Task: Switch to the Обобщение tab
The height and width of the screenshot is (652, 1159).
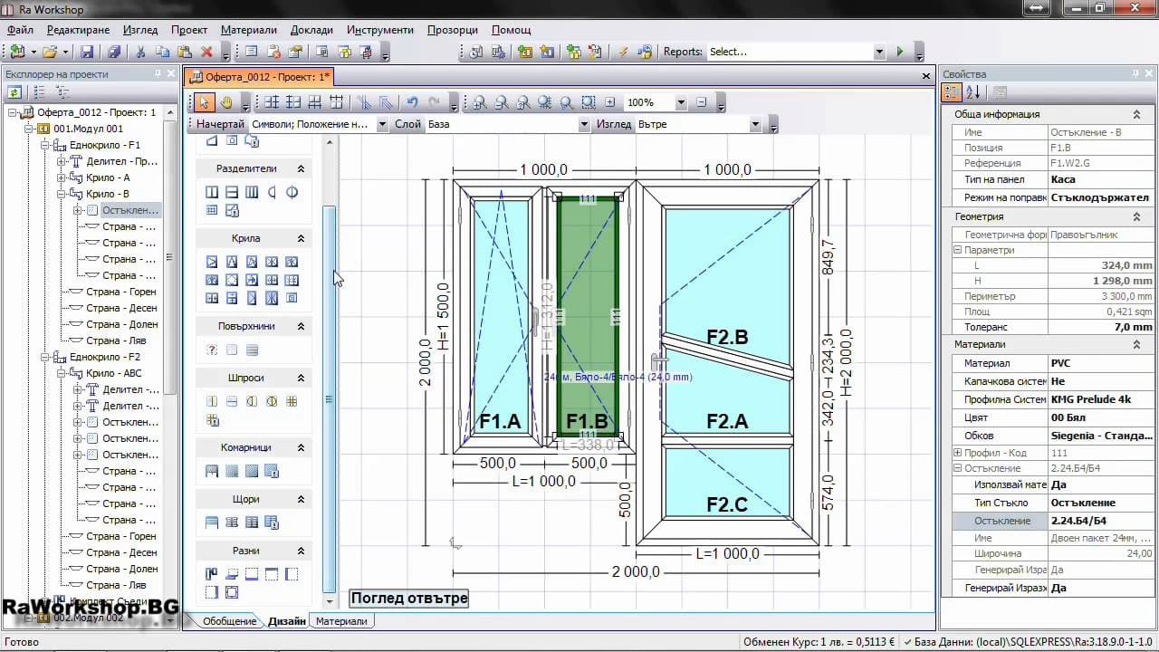Action: click(229, 621)
